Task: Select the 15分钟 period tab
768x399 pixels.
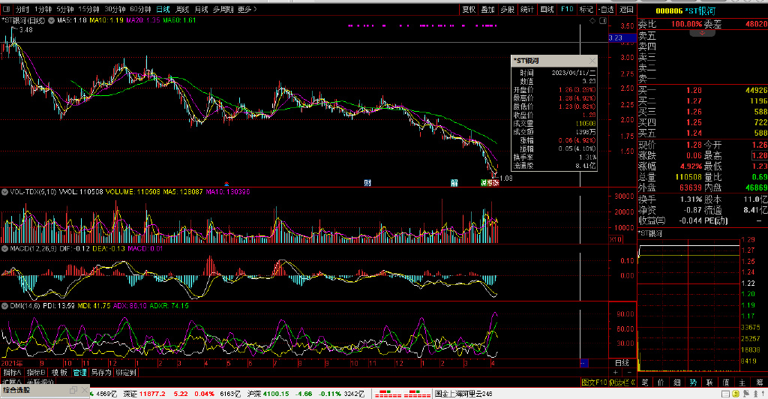Action: coord(88,9)
